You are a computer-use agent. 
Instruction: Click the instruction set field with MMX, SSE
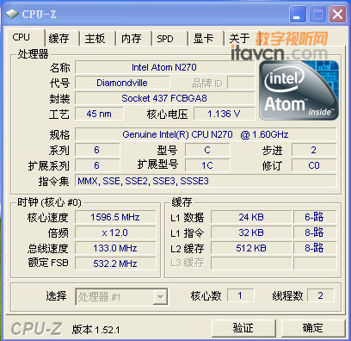206,181
